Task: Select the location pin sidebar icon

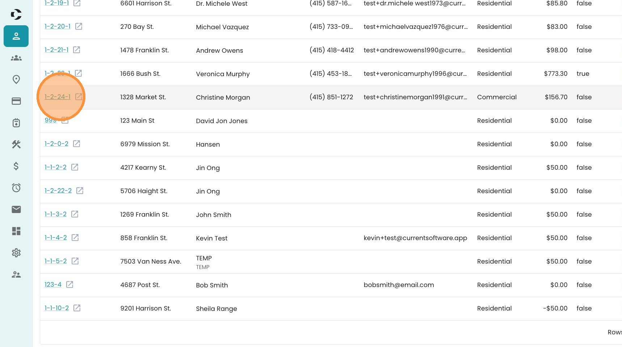Action: [x=16, y=79]
